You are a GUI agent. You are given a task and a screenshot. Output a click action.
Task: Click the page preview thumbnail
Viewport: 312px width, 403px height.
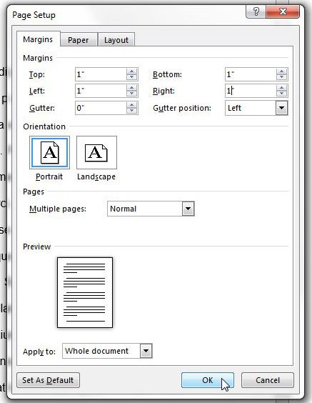pyautogui.click(x=85, y=292)
